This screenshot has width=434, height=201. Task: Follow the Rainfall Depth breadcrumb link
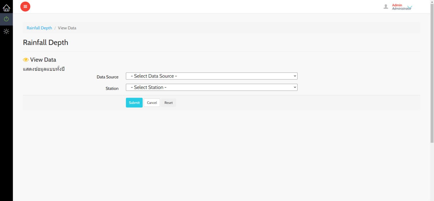coord(39,28)
